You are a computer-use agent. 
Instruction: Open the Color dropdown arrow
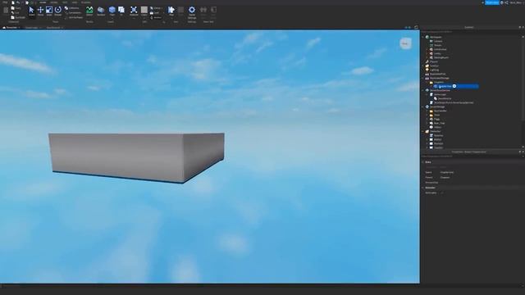(x=144, y=18)
